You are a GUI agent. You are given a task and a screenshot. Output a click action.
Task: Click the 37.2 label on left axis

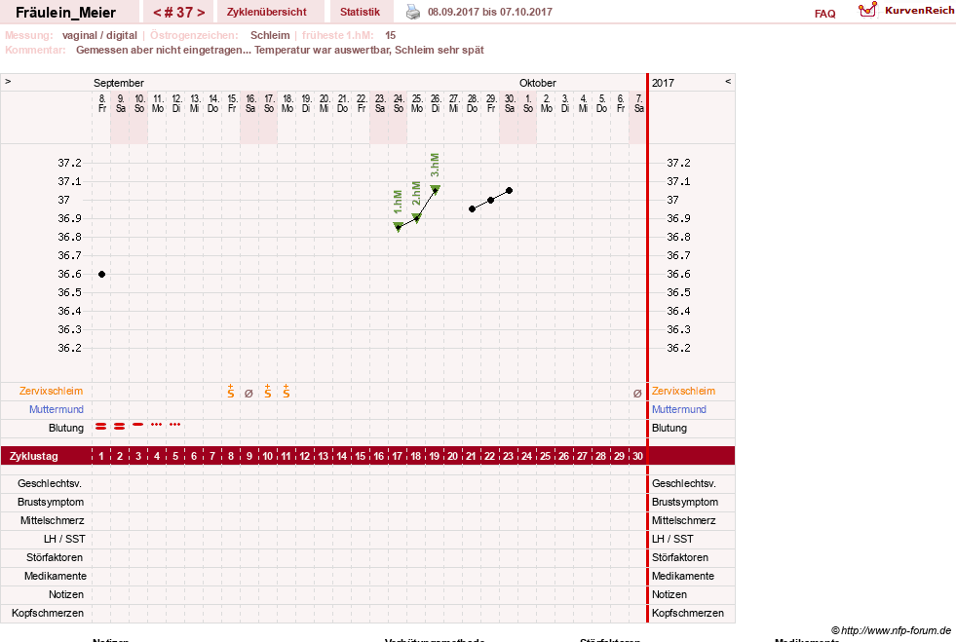point(69,163)
